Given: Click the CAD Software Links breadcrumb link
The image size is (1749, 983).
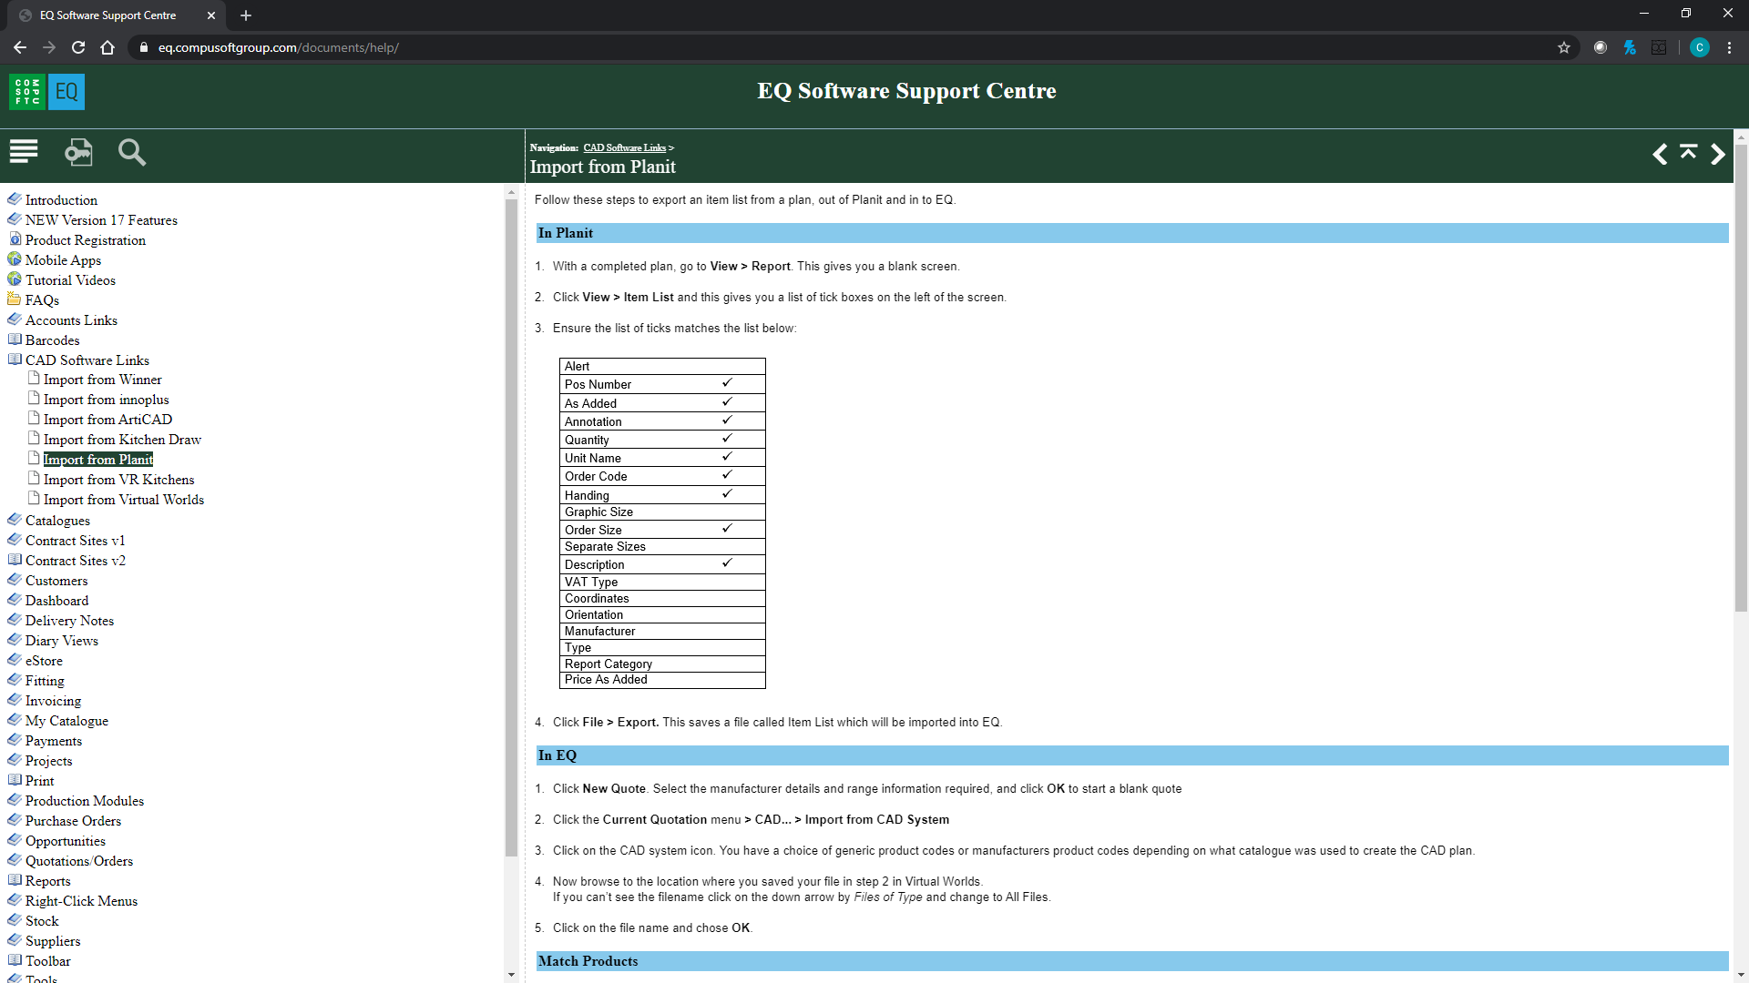Looking at the screenshot, I should pyautogui.click(x=626, y=147).
